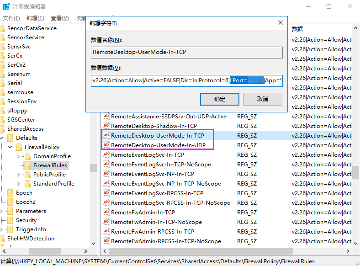
Task: Select the sfloppy key
Action: pyautogui.click(x=17, y=111)
